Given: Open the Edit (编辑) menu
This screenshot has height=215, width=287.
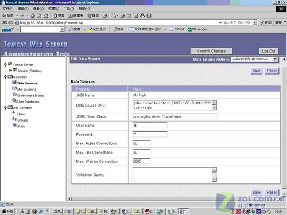Looking at the screenshot, I should (23, 9).
